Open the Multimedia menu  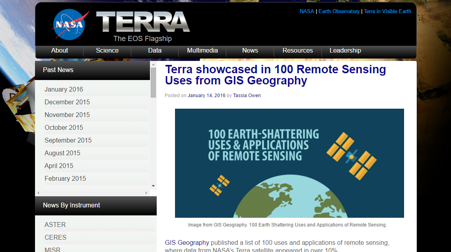(x=202, y=51)
